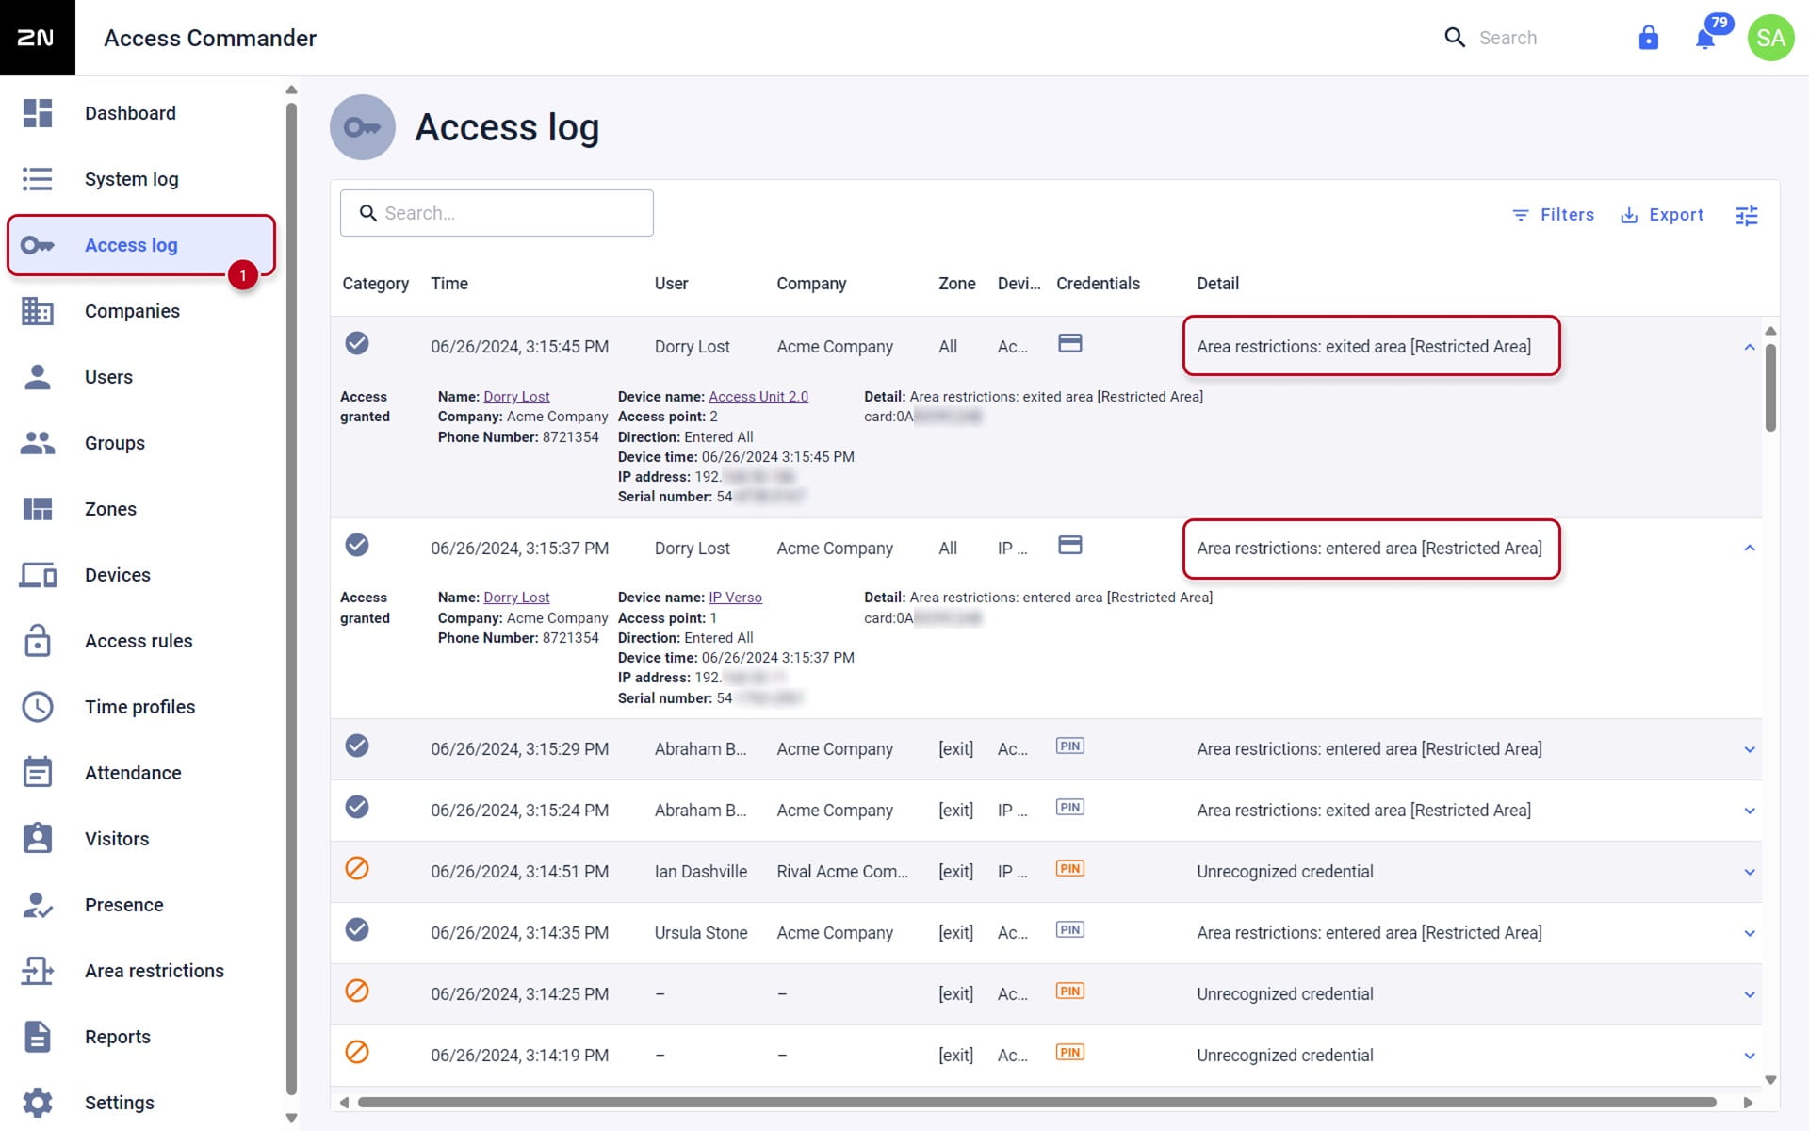Open the SA user avatar menu
This screenshot has height=1131, width=1809.
(1770, 38)
